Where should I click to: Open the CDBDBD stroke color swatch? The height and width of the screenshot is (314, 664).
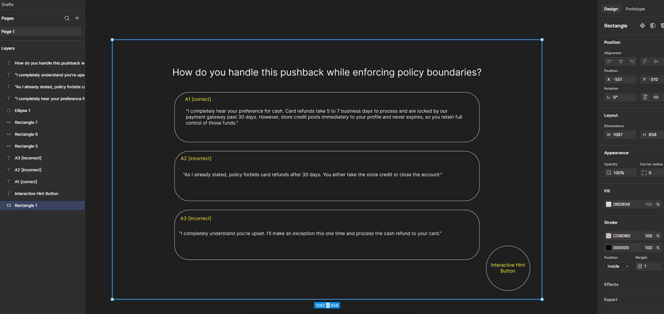click(609, 236)
